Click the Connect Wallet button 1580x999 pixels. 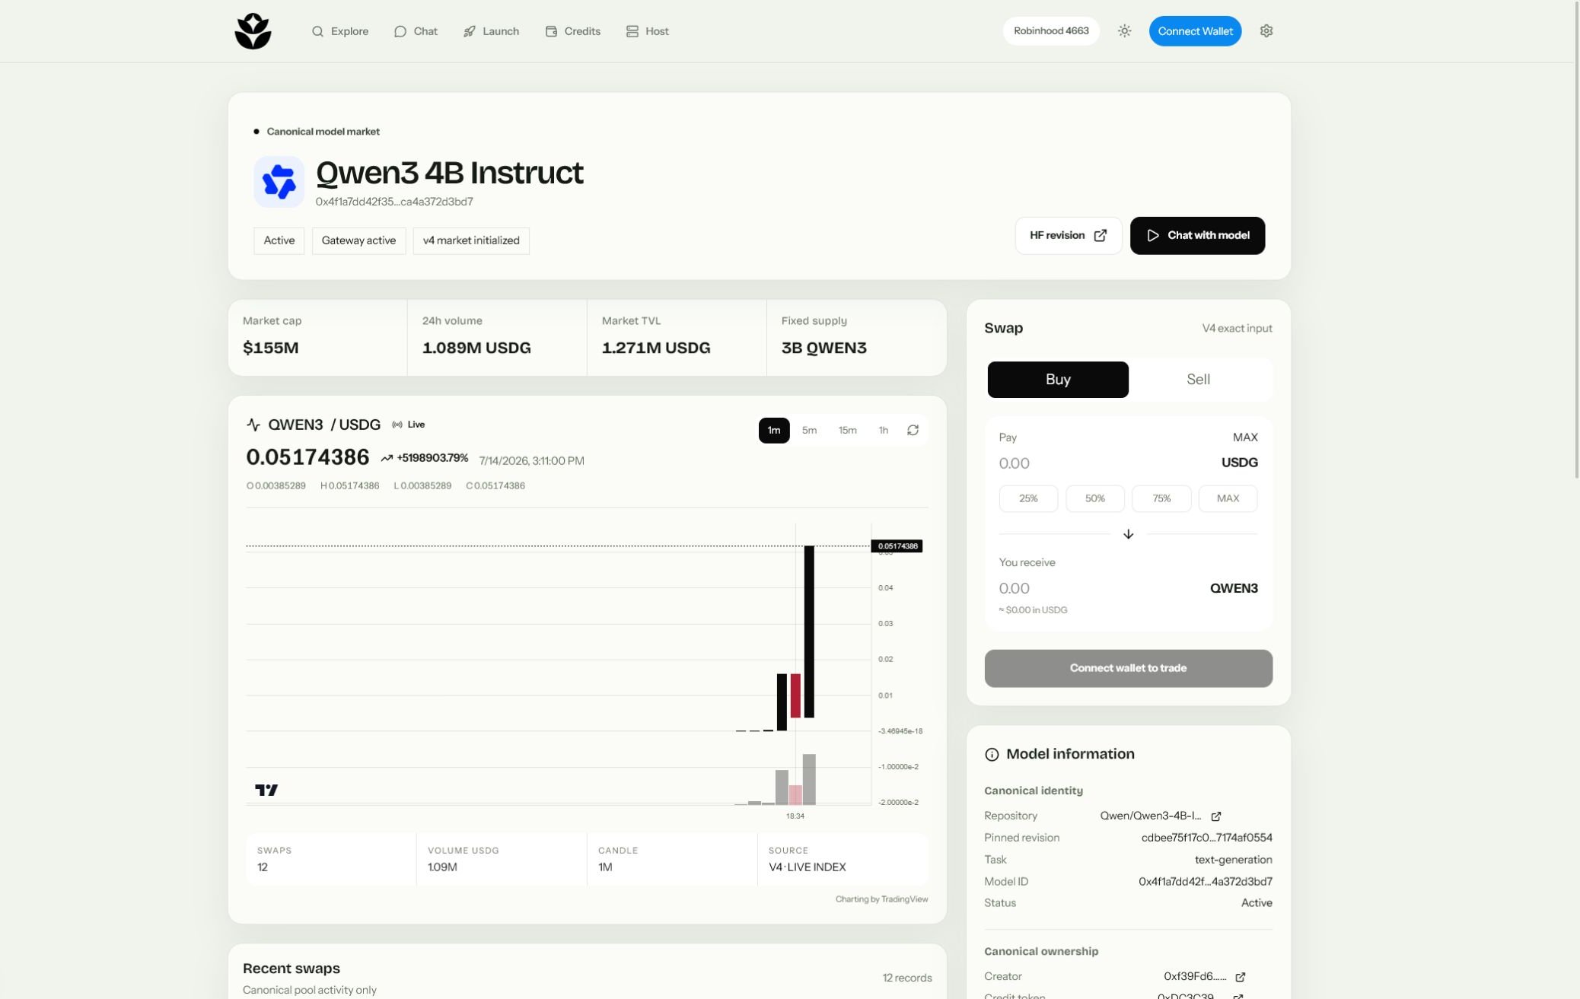pos(1195,31)
